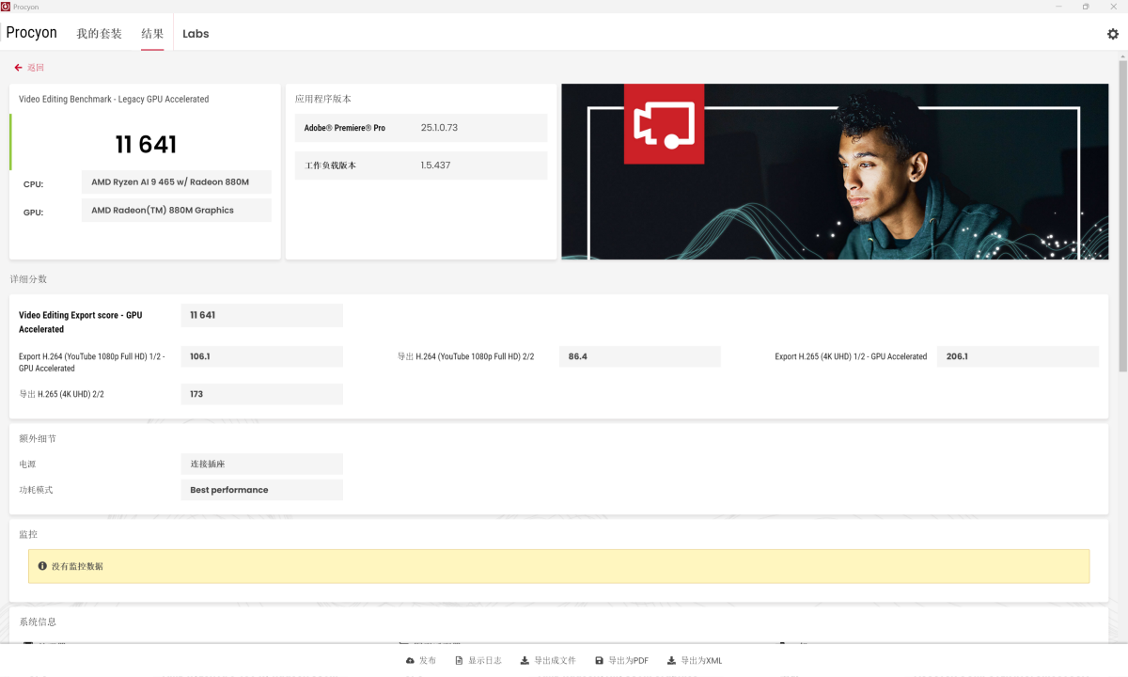Click the vertical scrollbar on the right
This screenshot has width=1128, height=677.
(1122, 216)
